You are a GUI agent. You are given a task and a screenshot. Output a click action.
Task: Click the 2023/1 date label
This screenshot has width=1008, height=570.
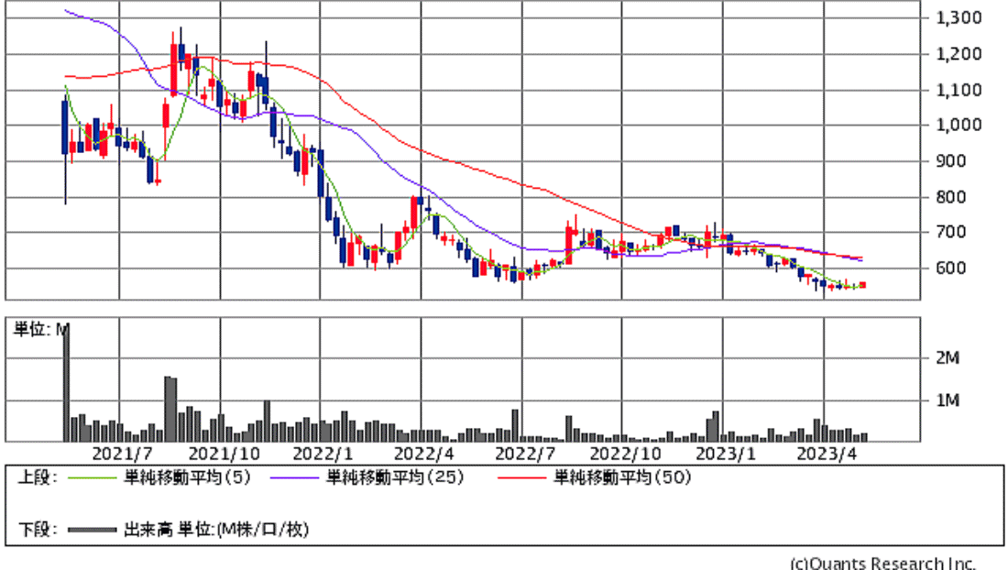726,455
